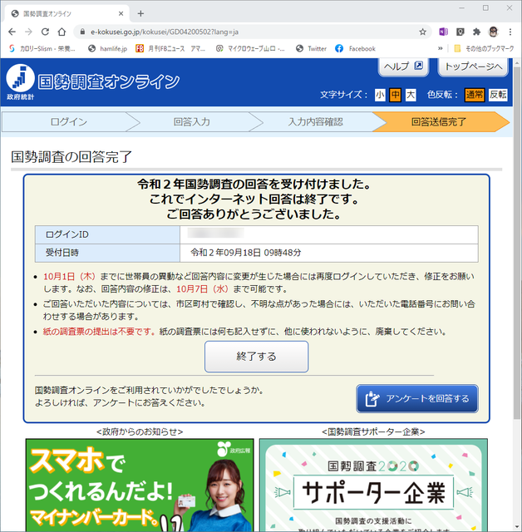Image resolution: width=522 pixels, height=532 pixels.
Task: Open a new browser tab with plus
Action: click(x=140, y=13)
